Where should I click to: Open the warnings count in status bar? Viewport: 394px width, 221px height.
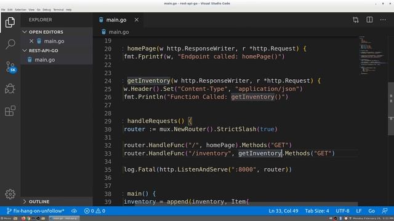point(100,211)
